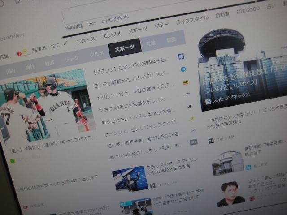
Task: Select the 国内 tab in the gray bar
Action: (x=11, y=71)
